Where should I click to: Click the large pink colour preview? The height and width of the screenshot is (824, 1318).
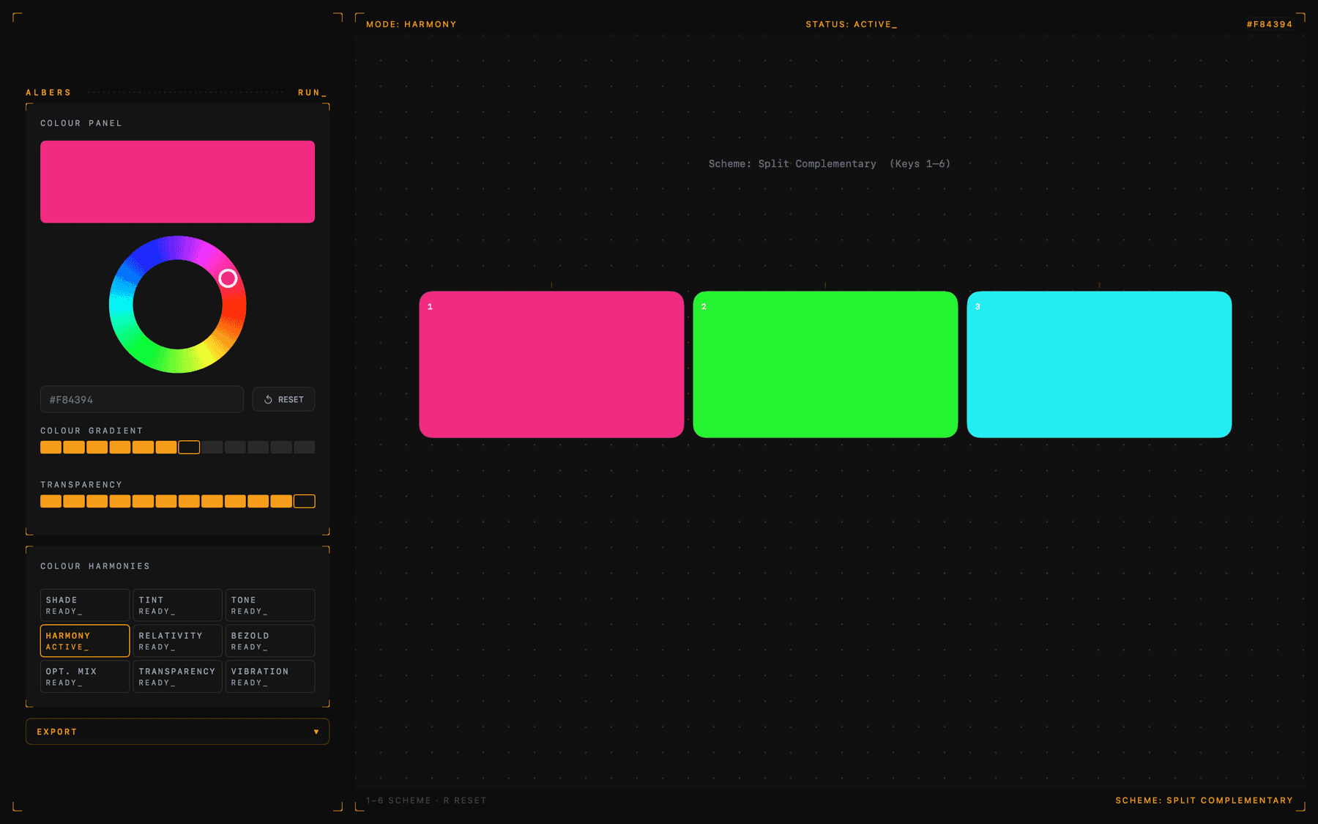(x=177, y=182)
